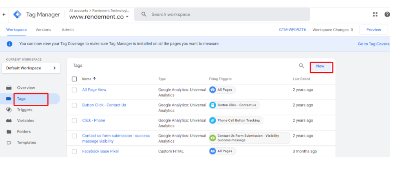The width and height of the screenshot is (401, 170).
Task: Click All accounts breadcrumb link
Action: point(78,11)
